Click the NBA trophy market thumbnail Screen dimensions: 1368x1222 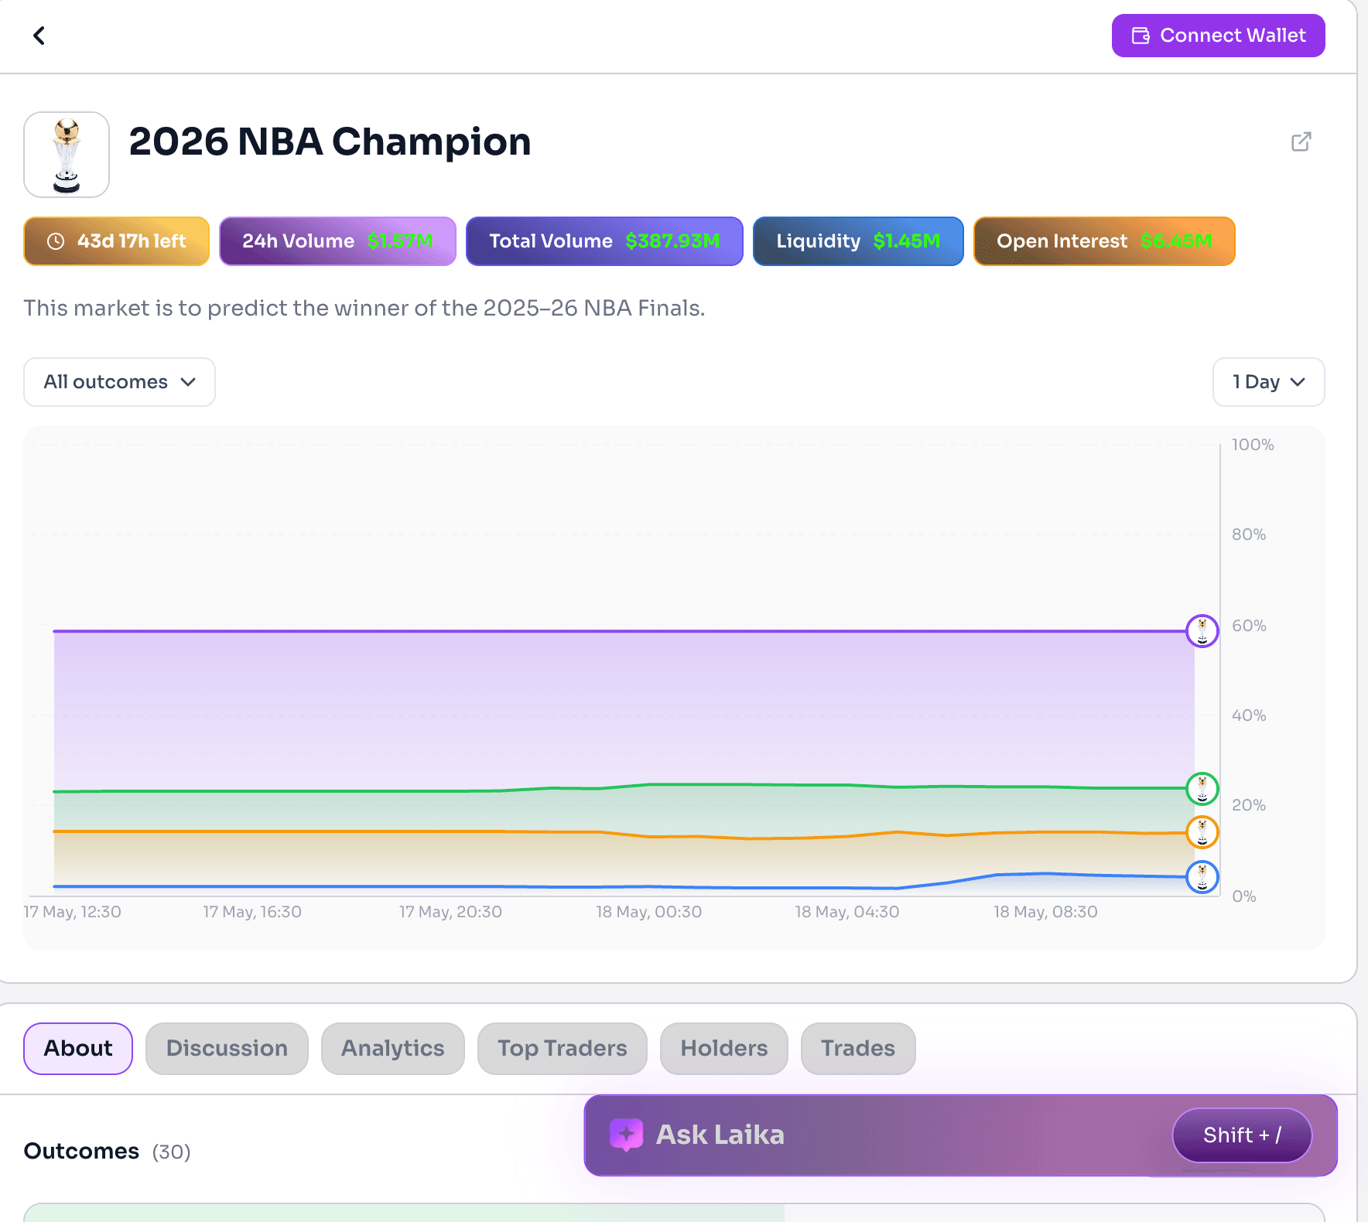click(67, 155)
